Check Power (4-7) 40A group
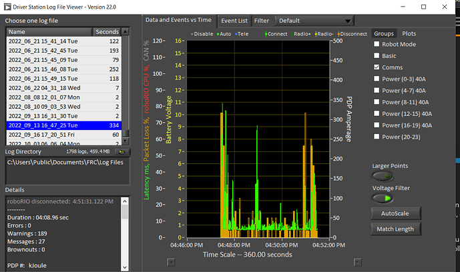This screenshot has width=460, height=272. [x=377, y=90]
